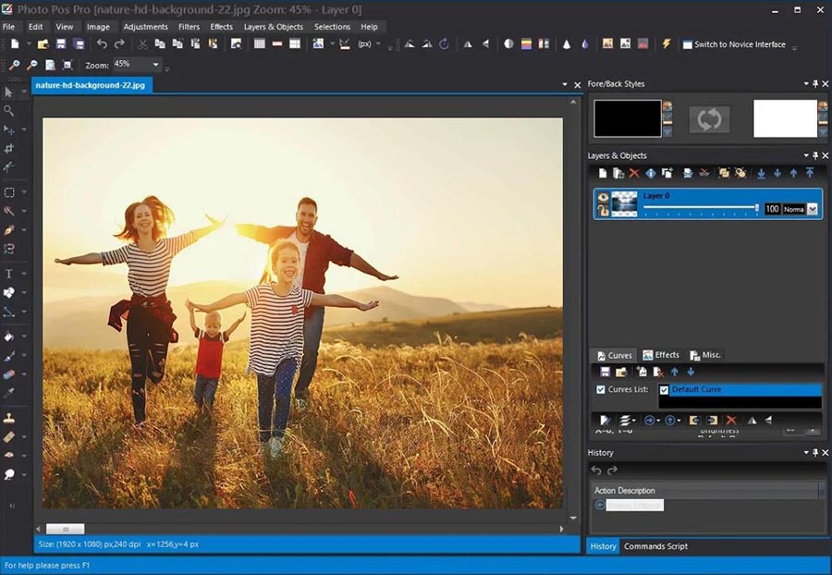Hide Layer 0 using the eye icon

[604, 197]
